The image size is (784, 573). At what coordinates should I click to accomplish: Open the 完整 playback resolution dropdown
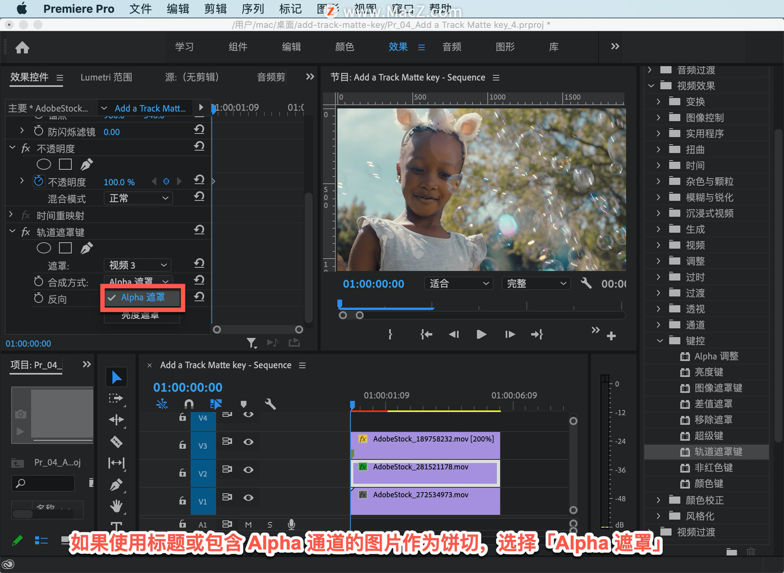click(536, 283)
